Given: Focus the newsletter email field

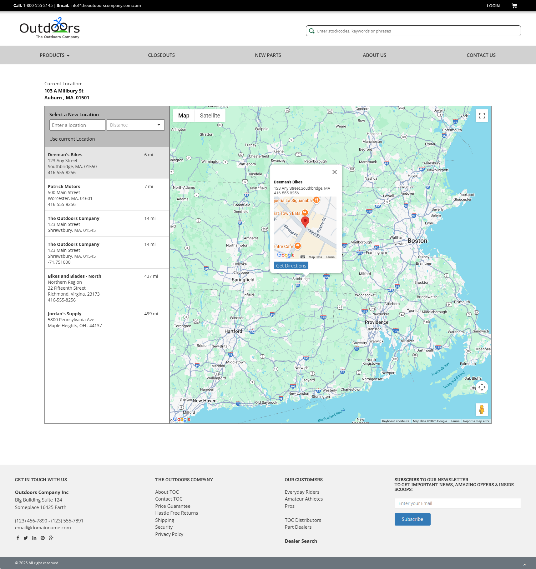Looking at the screenshot, I should coord(458,503).
